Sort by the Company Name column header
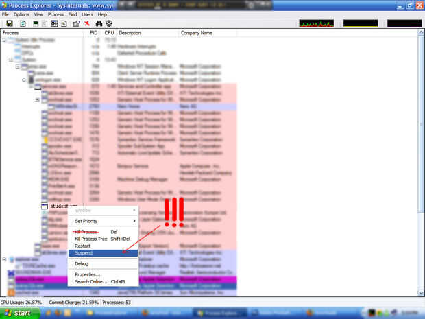Screen dimensions: 425x319 pos(207,33)
